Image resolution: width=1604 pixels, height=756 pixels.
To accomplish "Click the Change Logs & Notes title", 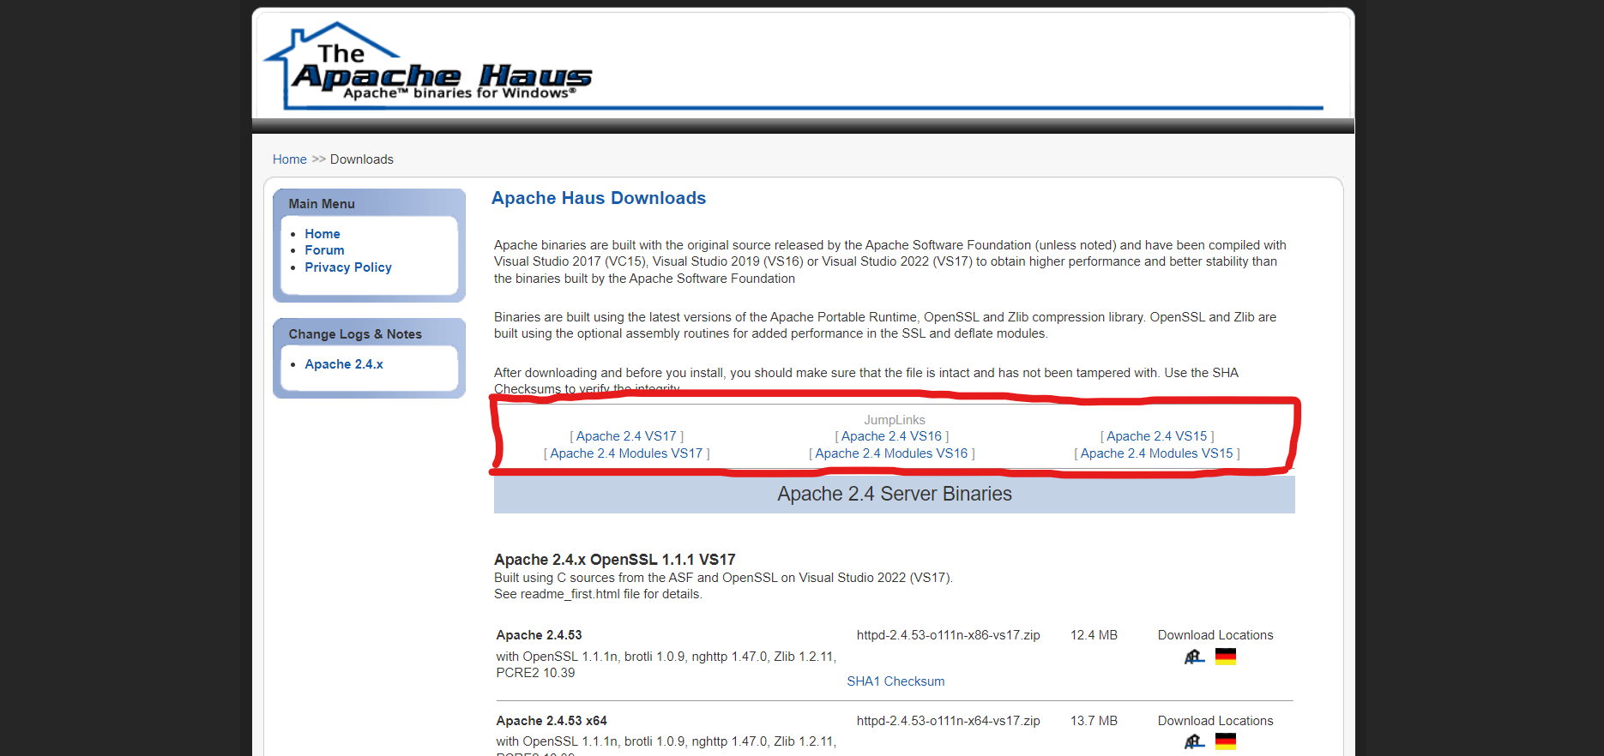I will 355,334.
